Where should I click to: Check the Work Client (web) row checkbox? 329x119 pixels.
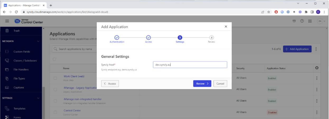pos(55,78)
